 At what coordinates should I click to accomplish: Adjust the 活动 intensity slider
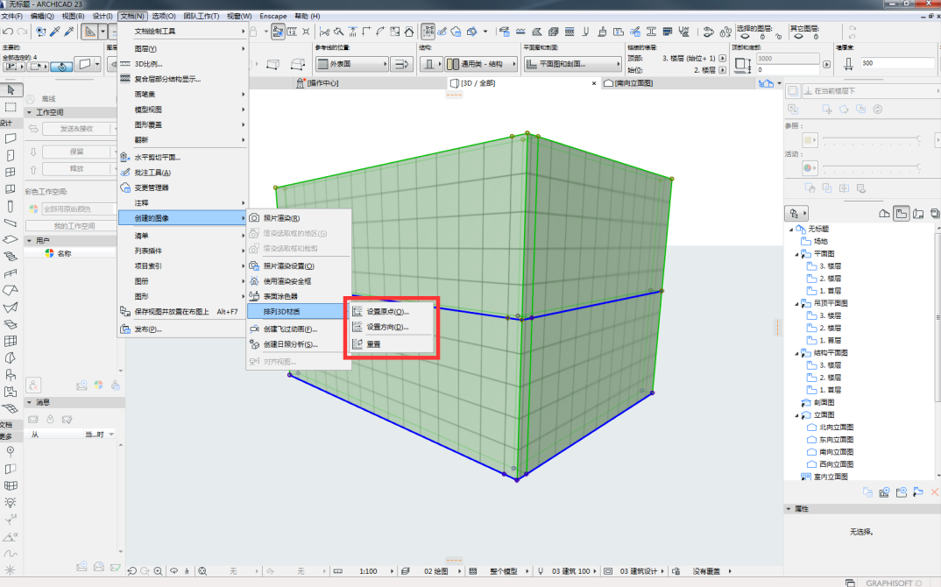coord(872,166)
